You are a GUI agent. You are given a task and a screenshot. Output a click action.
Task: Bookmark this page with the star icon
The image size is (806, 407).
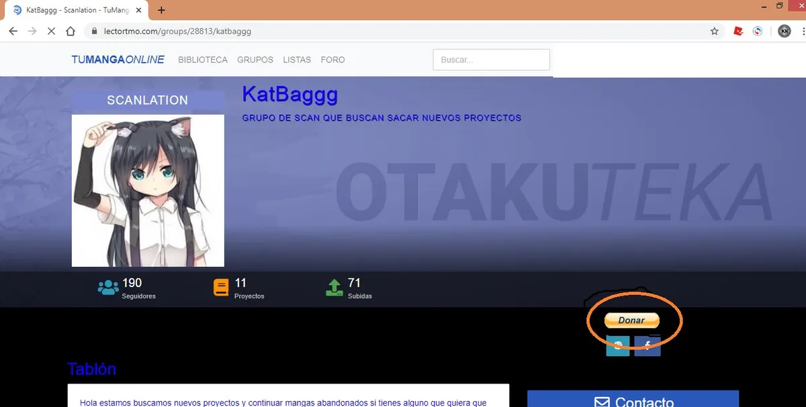click(715, 31)
